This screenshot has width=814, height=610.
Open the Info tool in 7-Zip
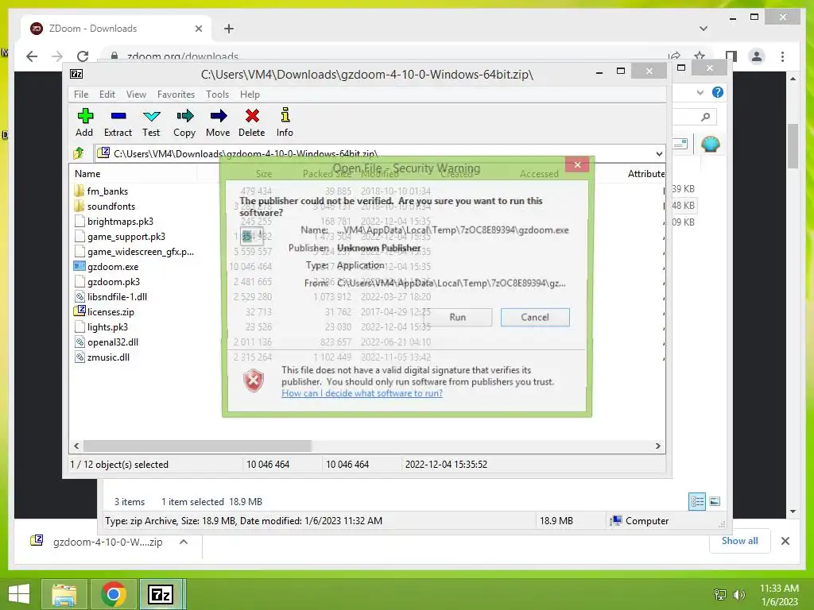pos(285,122)
